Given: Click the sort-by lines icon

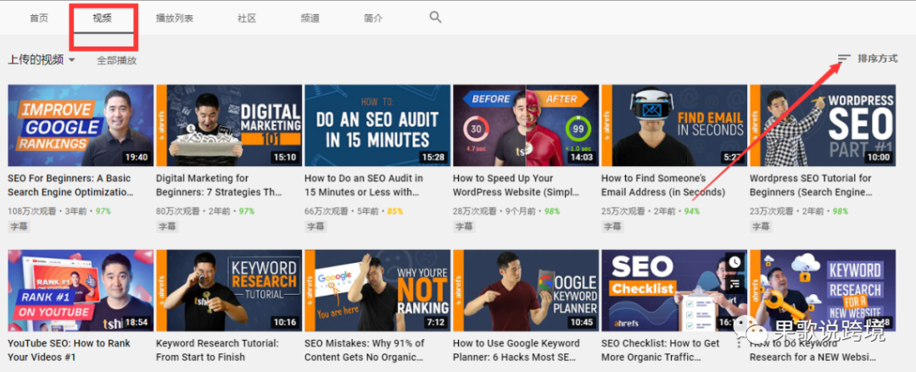Looking at the screenshot, I should [x=844, y=58].
